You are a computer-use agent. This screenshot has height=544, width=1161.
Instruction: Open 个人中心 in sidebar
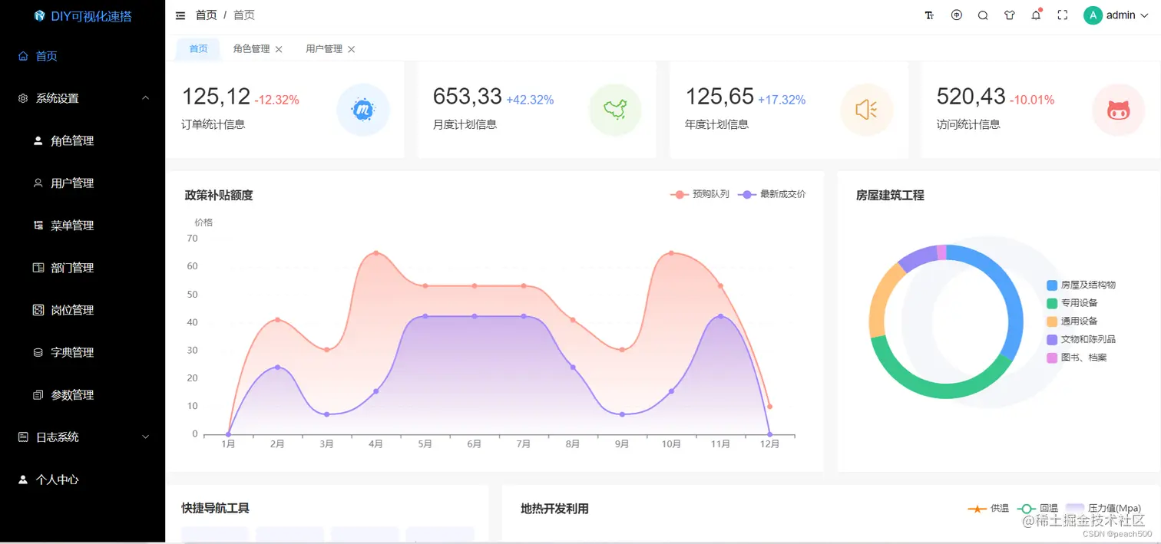82,479
